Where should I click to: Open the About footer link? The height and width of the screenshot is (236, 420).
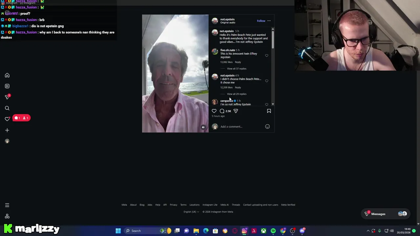[x=133, y=205]
